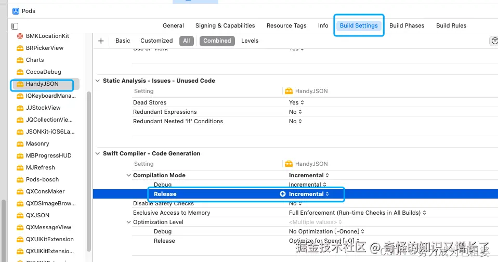
Task: Open the Signing & Capabilities tab
Action: 225,25
